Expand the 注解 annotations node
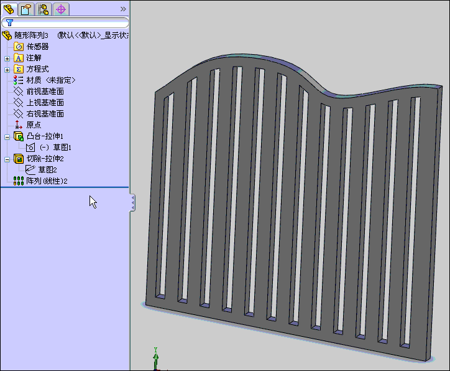450x371 pixels. [x=7, y=59]
